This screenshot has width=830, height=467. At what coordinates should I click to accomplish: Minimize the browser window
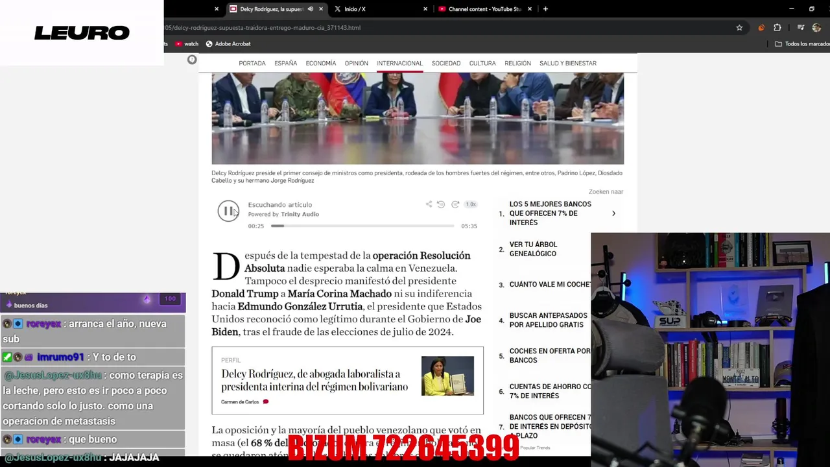[791, 9]
